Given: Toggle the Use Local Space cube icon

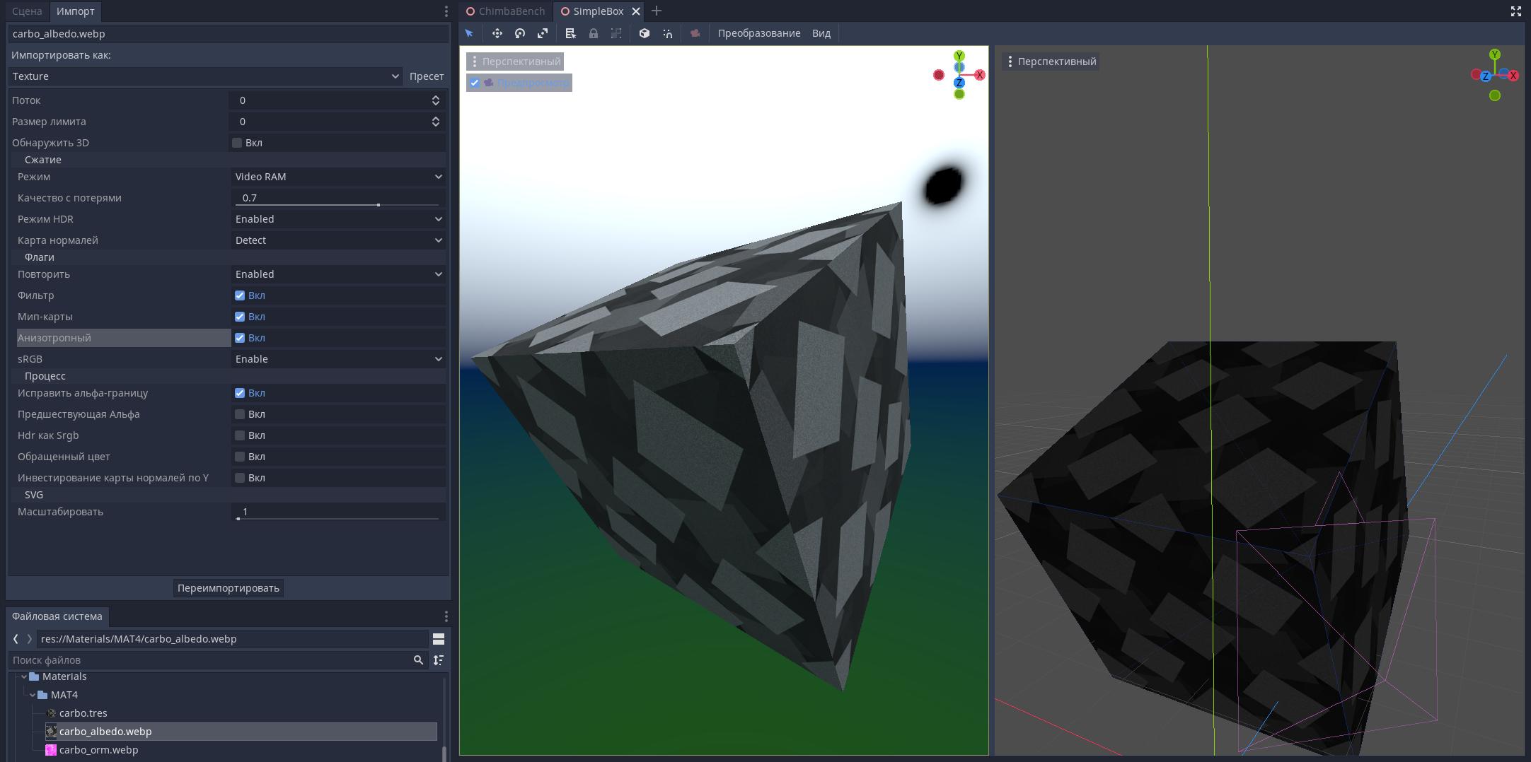Looking at the screenshot, I should coord(645,33).
